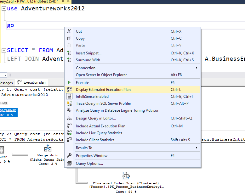245x195 pixels.
Task: Choose Insert Snippet... menu entry
Action: tap(133, 53)
